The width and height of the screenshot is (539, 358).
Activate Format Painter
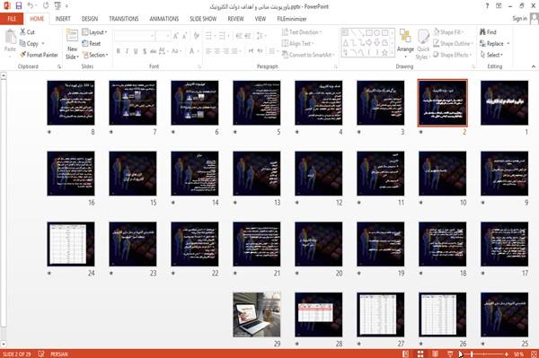coord(39,55)
